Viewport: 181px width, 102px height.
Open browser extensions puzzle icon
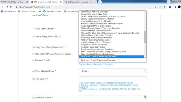coord(170,7)
